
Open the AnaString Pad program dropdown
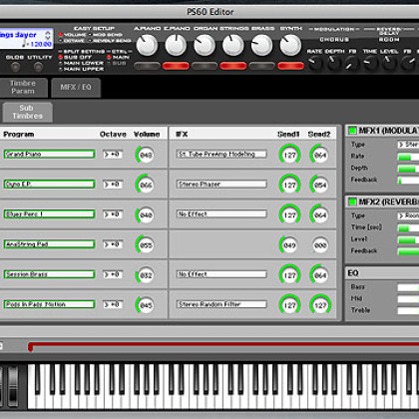pyautogui.click(x=49, y=244)
